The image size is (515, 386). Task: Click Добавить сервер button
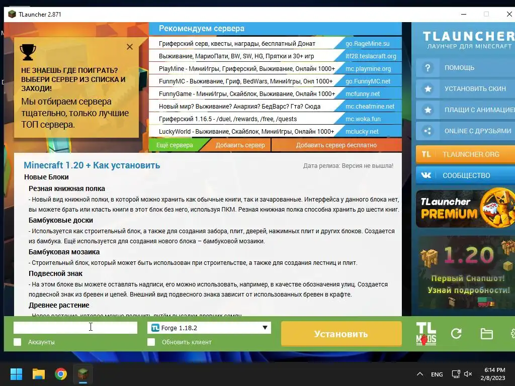[x=240, y=145]
